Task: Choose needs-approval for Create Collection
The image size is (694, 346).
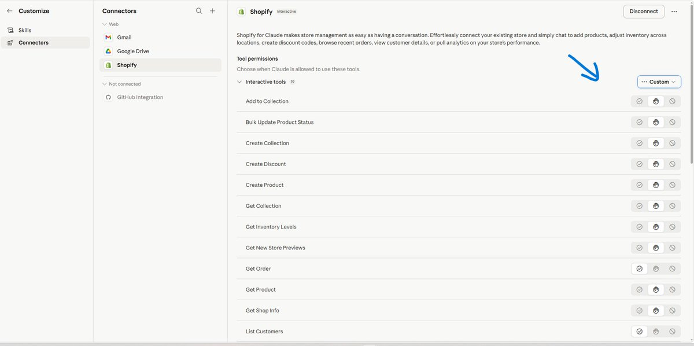Action: tap(656, 143)
